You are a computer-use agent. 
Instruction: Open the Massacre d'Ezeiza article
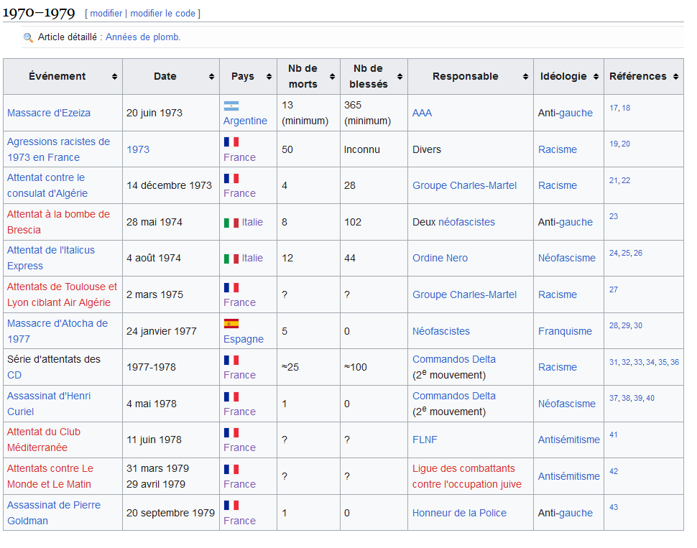pos(49,113)
